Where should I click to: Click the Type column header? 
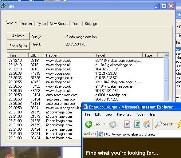click(x=150, y=55)
